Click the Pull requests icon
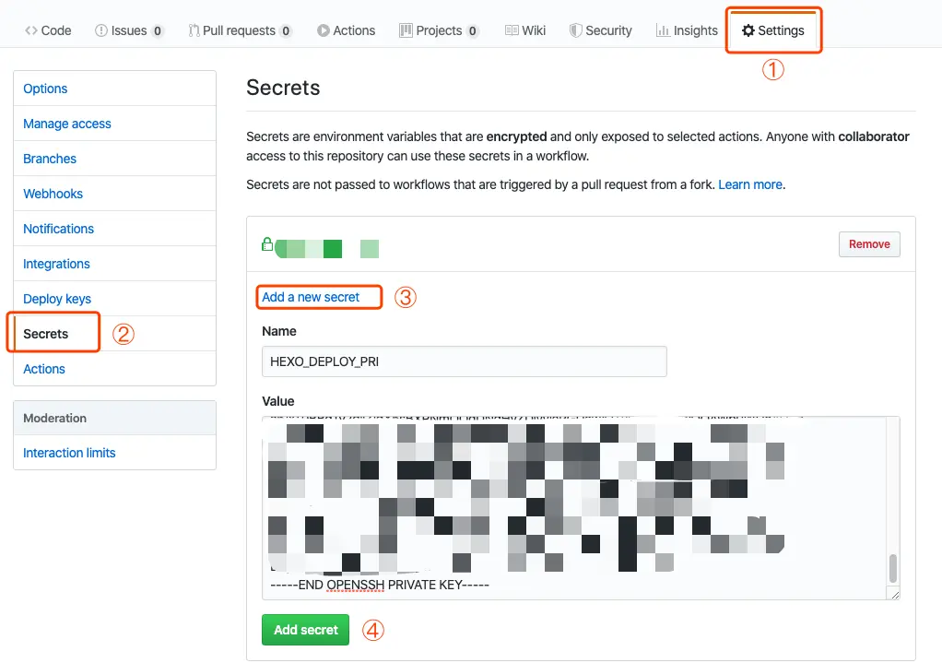This screenshot has width=942, height=663. click(194, 30)
